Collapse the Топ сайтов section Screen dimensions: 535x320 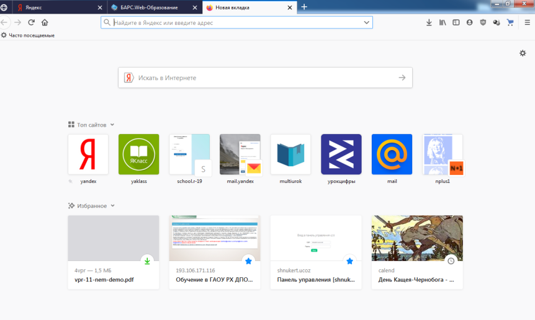point(112,125)
